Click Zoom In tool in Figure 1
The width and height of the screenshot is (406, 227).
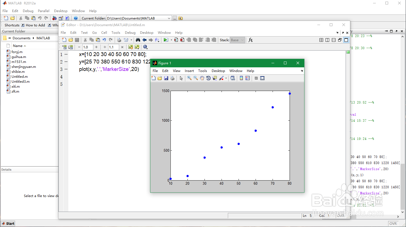tap(189, 78)
